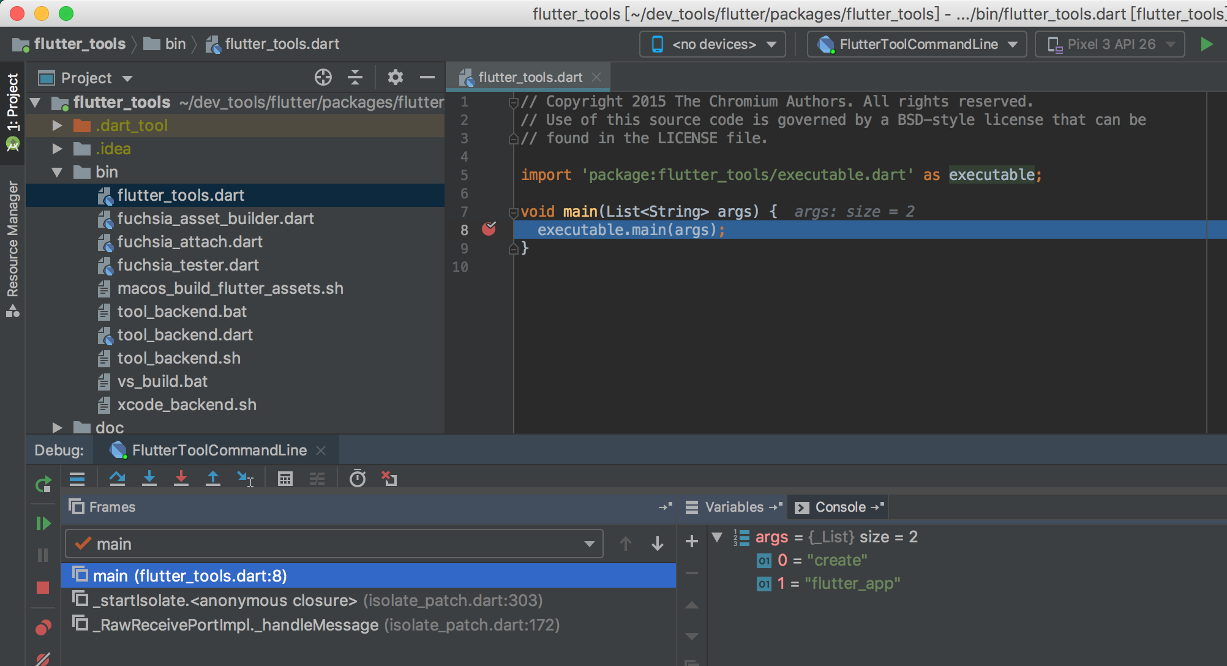
Task: Open View Breakpoints double red circles icon
Action: (43, 627)
